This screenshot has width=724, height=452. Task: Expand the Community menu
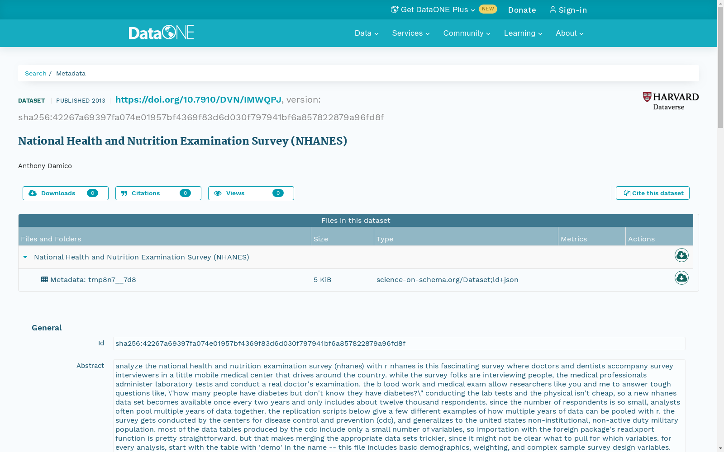[x=467, y=33]
